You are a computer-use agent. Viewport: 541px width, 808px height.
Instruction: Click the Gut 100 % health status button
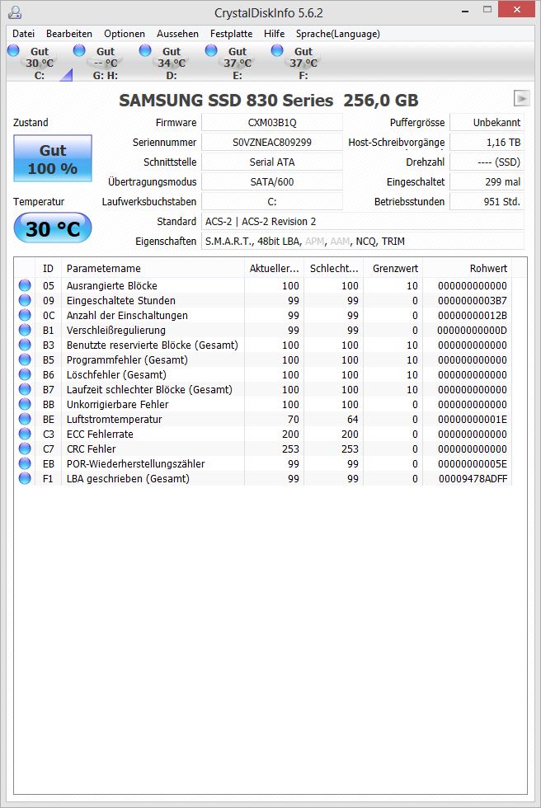[x=53, y=158]
